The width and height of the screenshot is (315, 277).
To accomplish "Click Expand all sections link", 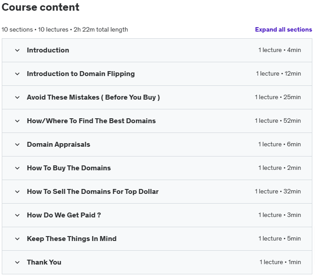I will [x=283, y=30].
